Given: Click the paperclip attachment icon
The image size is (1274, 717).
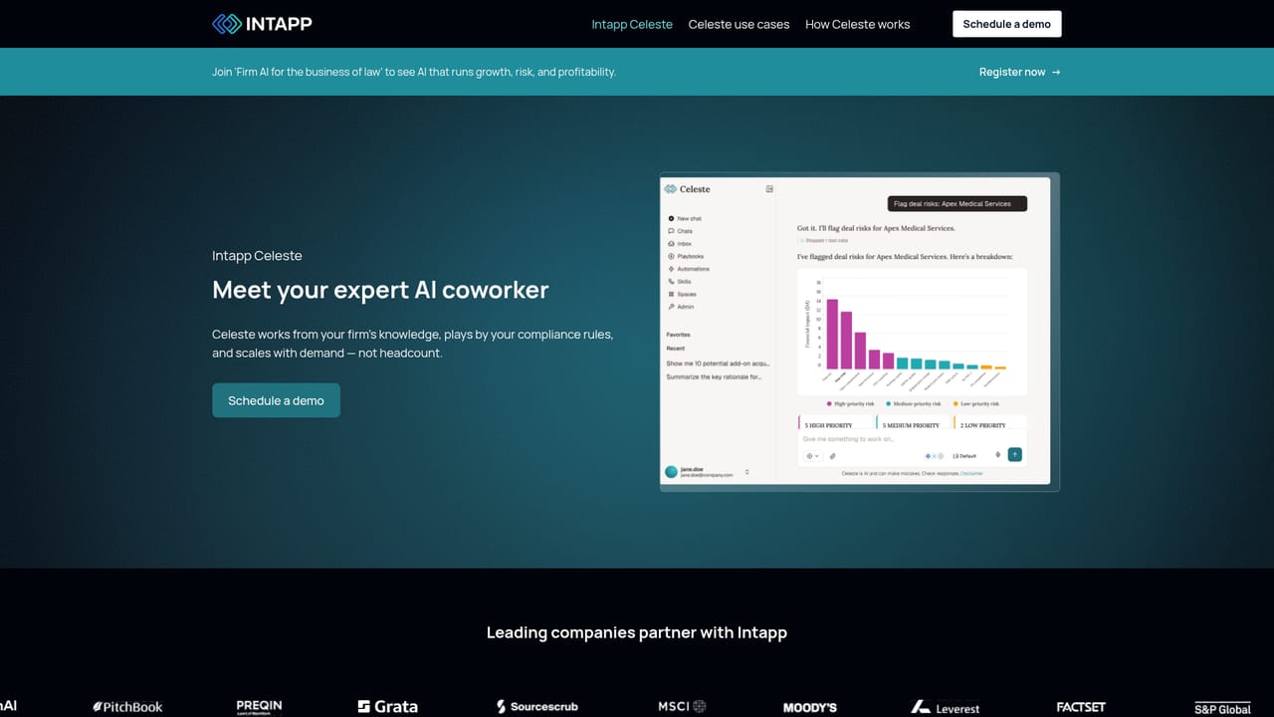Looking at the screenshot, I should pyautogui.click(x=833, y=456).
